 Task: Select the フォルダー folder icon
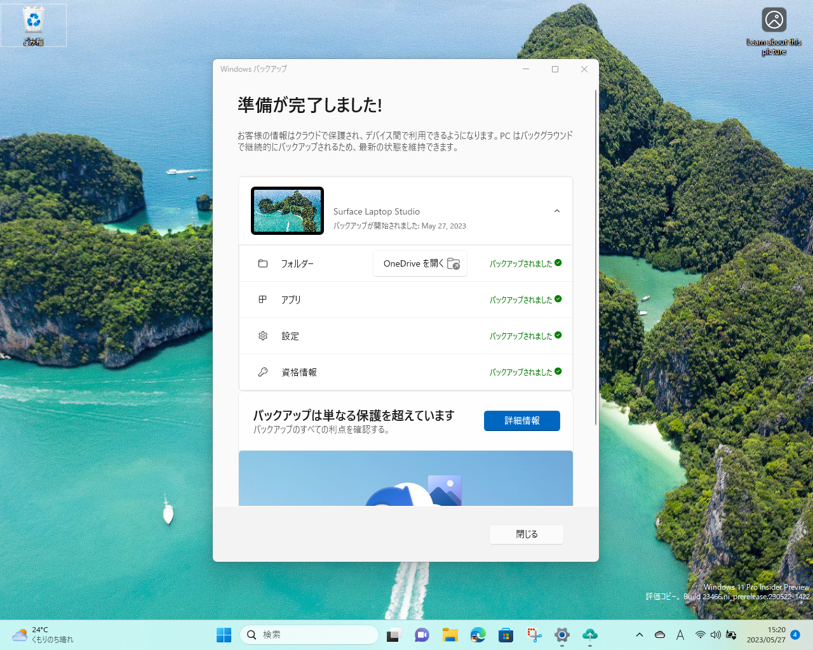tap(263, 263)
